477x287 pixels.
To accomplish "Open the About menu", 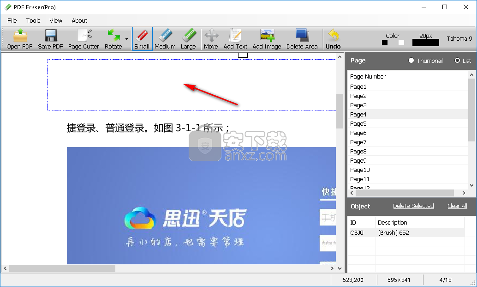I will pos(79,20).
